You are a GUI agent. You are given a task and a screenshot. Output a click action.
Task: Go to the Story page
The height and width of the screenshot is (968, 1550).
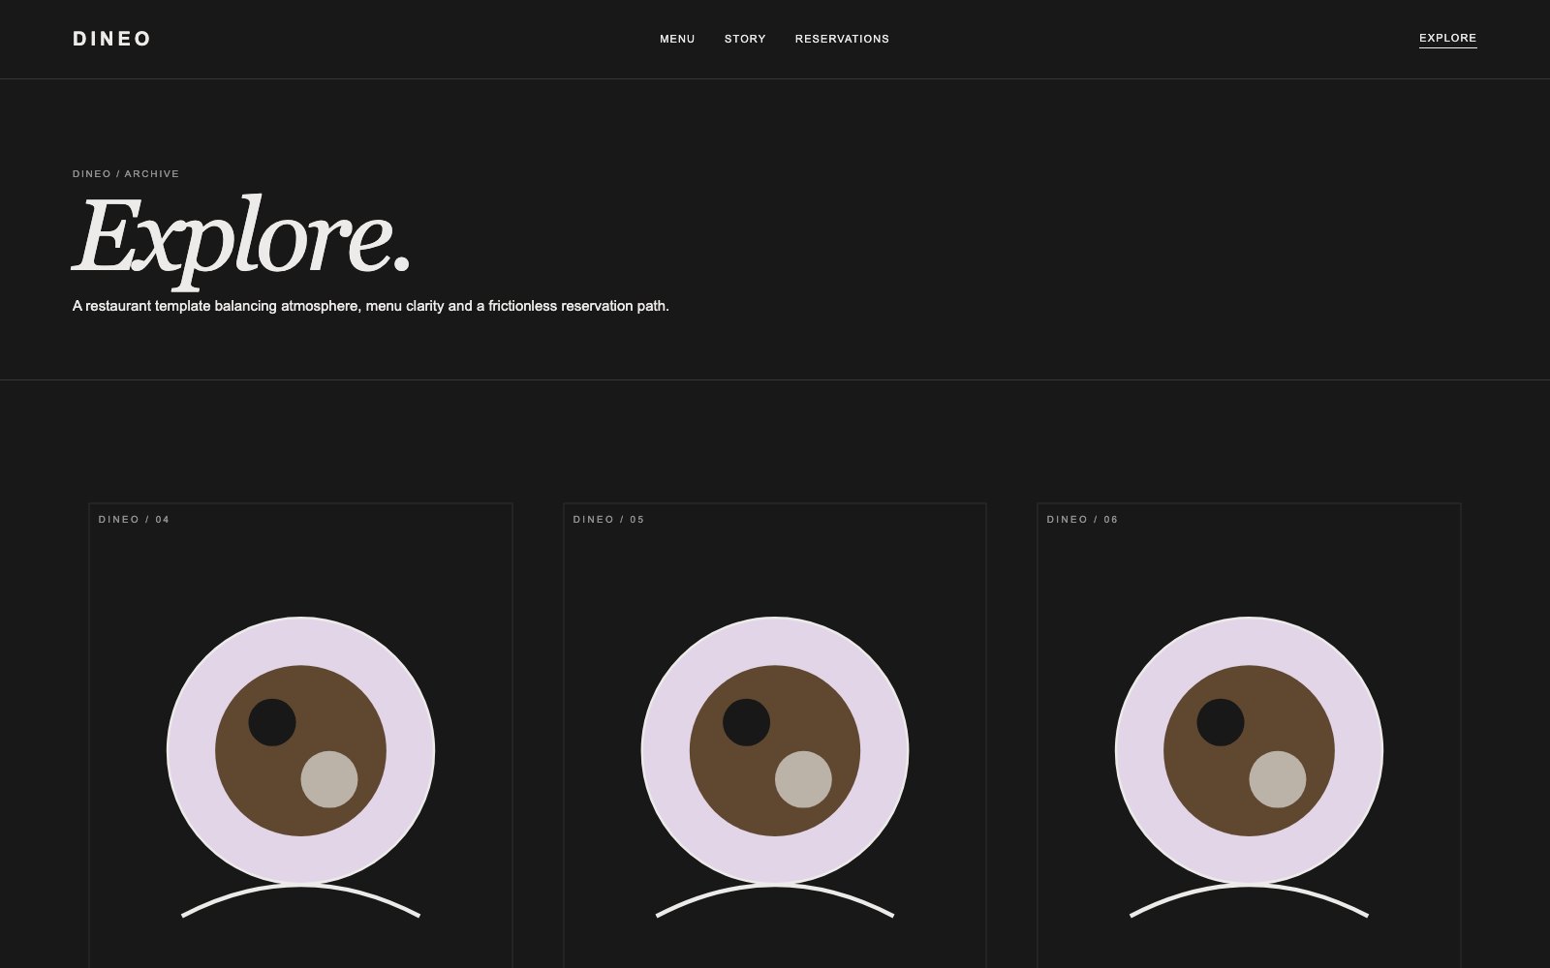[745, 39]
